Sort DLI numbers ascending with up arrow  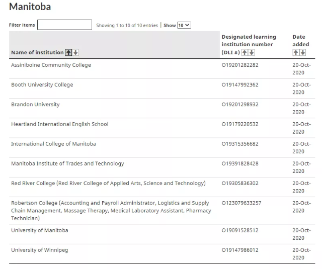(245, 52)
